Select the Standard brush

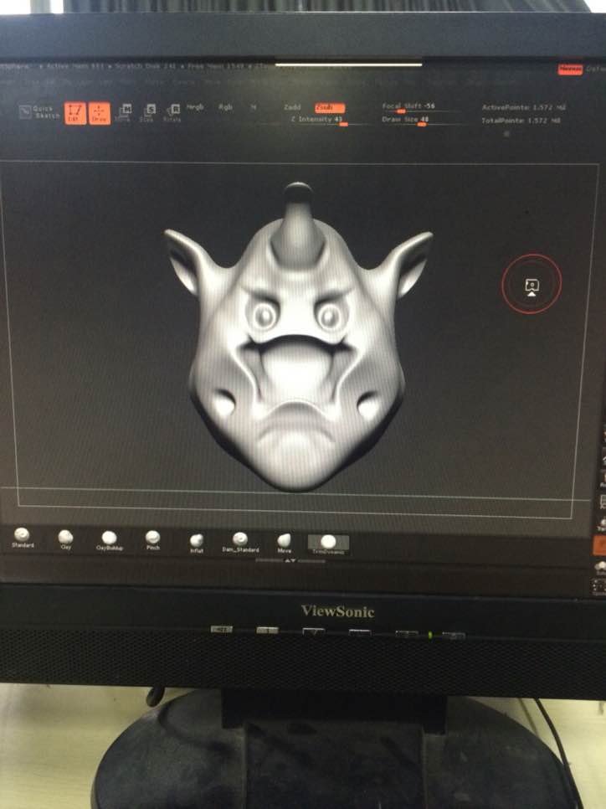click(23, 538)
